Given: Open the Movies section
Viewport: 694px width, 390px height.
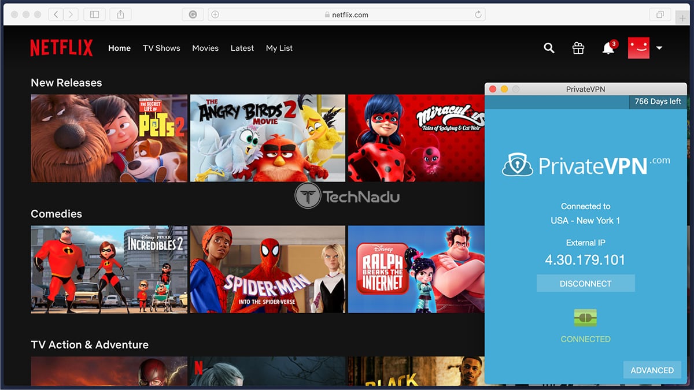Looking at the screenshot, I should (205, 48).
